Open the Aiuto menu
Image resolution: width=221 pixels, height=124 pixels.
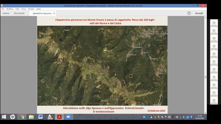coord(38,9)
